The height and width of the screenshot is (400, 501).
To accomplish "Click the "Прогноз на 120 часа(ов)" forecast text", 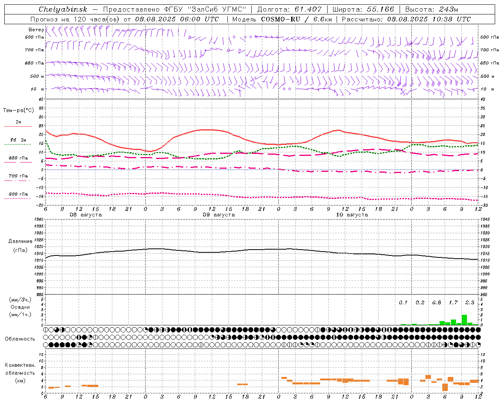I will (x=75, y=19).
